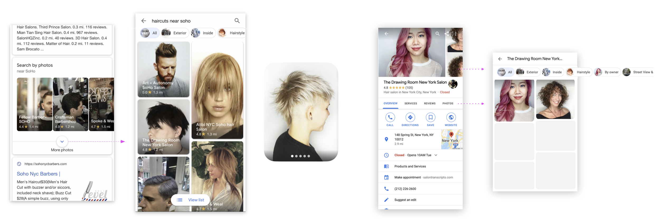Tap the Save bookmark icon
Viewport: 660px width, 220px height.
pyautogui.click(x=431, y=117)
